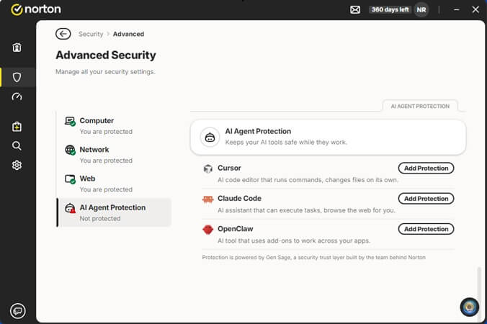Select the Security shield sidebar icon
Image resolution: width=487 pixels, height=324 pixels.
tap(17, 77)
